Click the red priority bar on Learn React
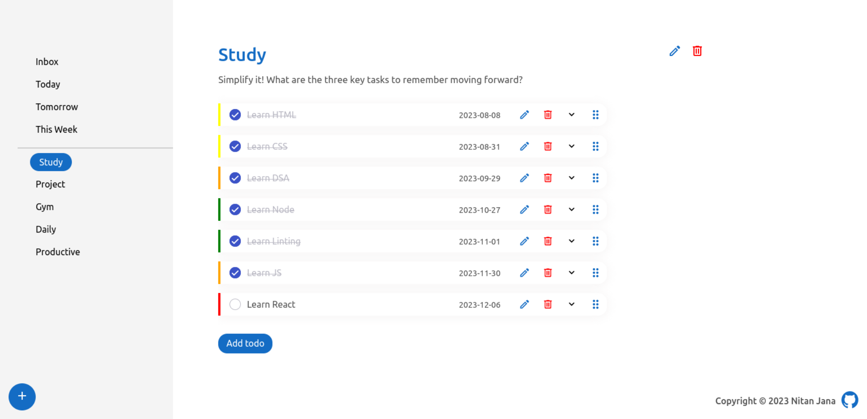 coord(219,304)
